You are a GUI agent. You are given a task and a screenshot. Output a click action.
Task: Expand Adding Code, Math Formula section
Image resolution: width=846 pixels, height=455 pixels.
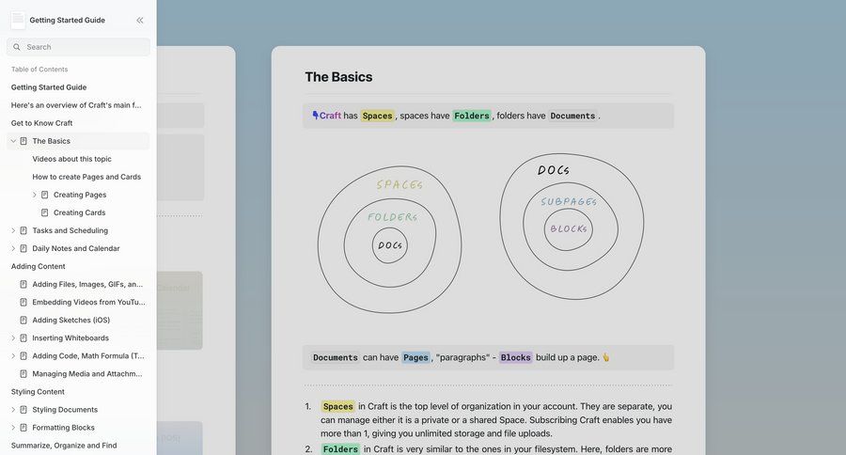13,355
